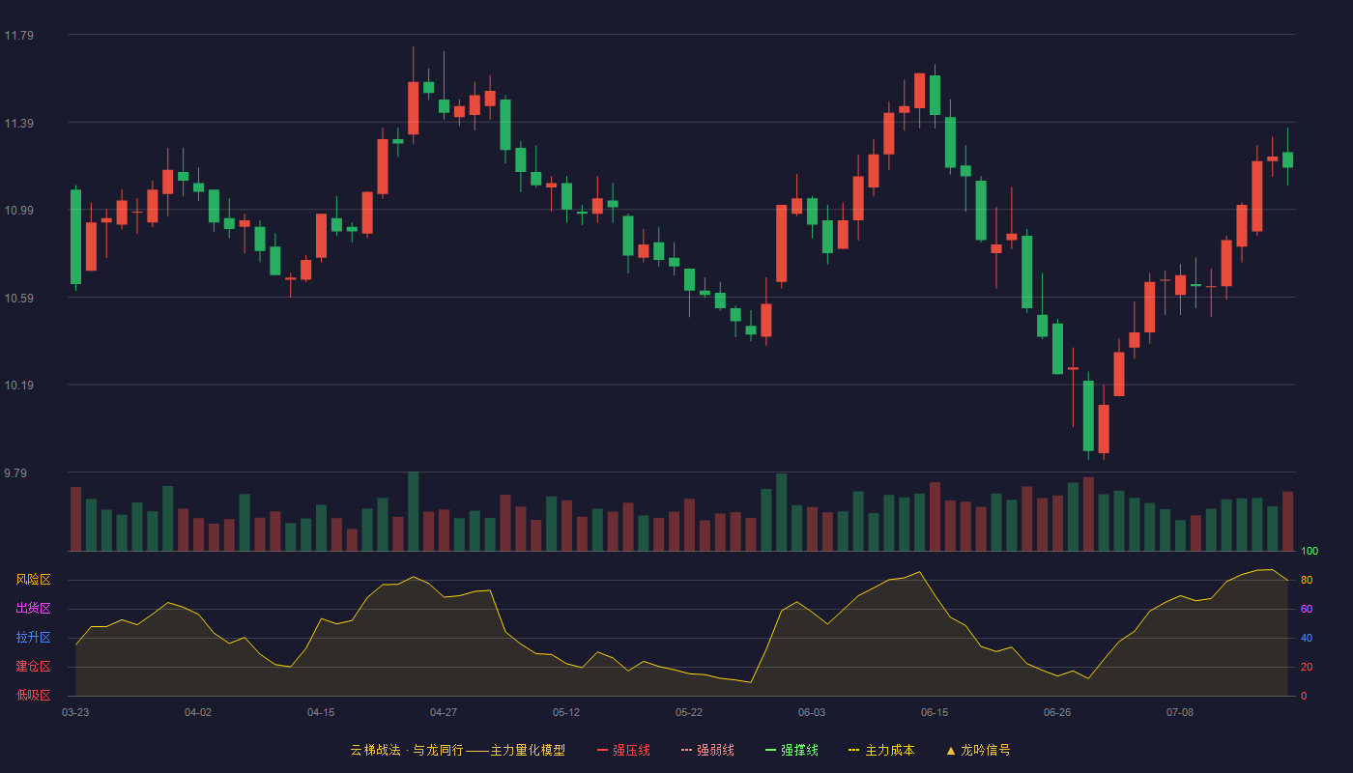The height and width of the screenshot is (773, 1353).
Task: Click the 80 indicator scale label
Action: [x=1307, y=581]
